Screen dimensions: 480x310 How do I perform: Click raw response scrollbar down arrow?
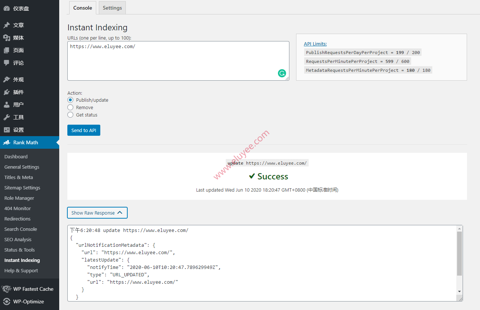point(459,292)
